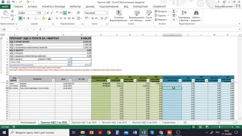Toggle italic formatting

tap(24, 19)
